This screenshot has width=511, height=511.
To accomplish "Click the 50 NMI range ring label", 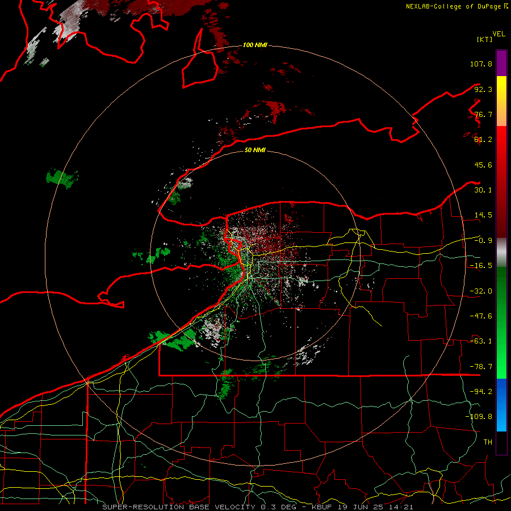I will [255, 150].
